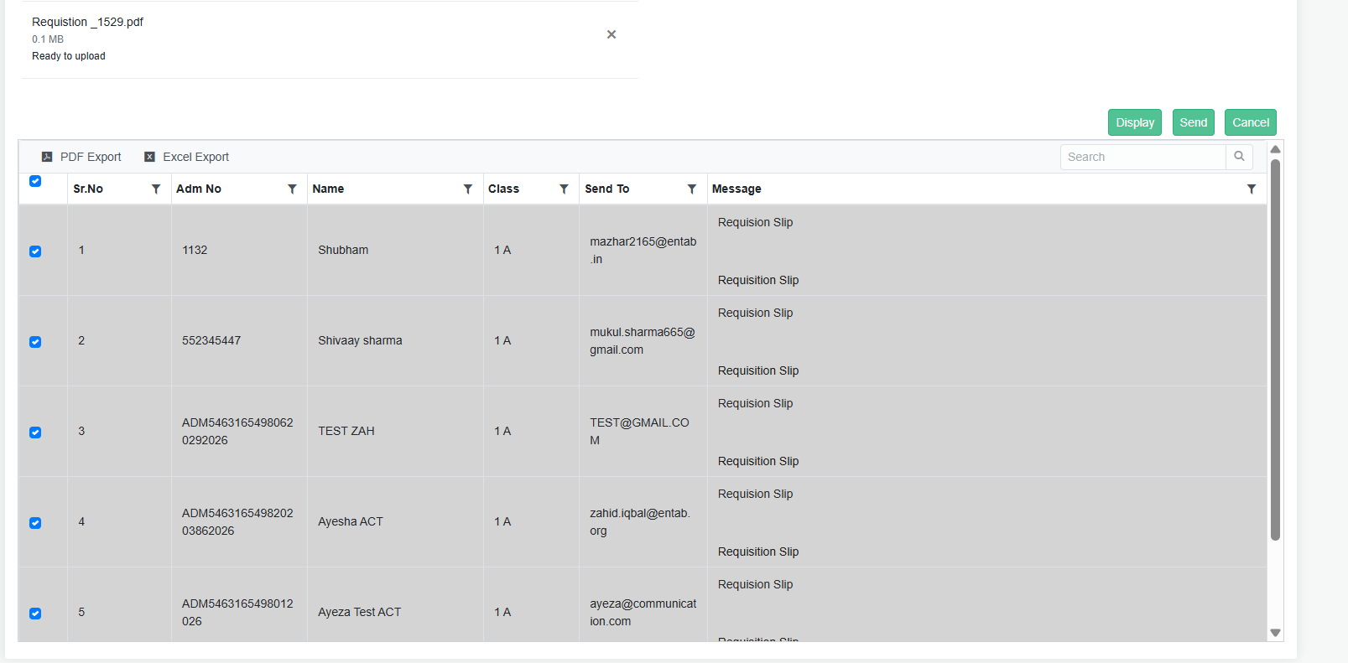Click the vertical scrollbar thumb

pos(1275,350)
